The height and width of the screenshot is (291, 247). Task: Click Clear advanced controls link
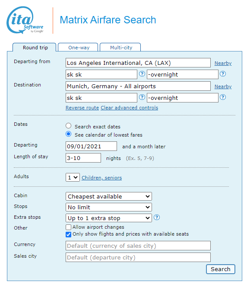click(x=130, y=108)
